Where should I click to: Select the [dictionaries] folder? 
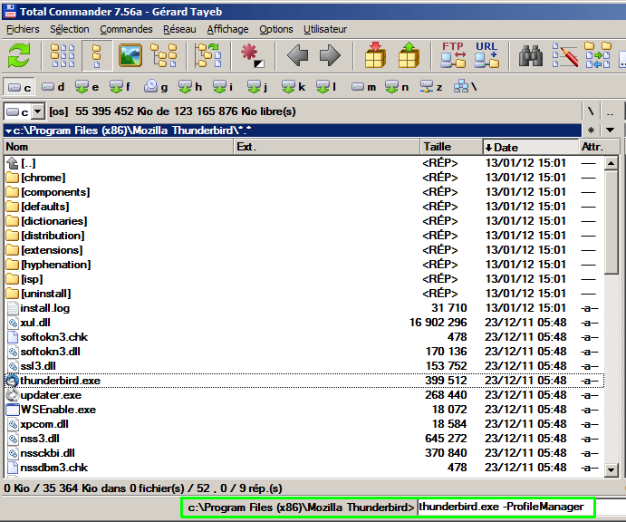(x=304, y=221)
